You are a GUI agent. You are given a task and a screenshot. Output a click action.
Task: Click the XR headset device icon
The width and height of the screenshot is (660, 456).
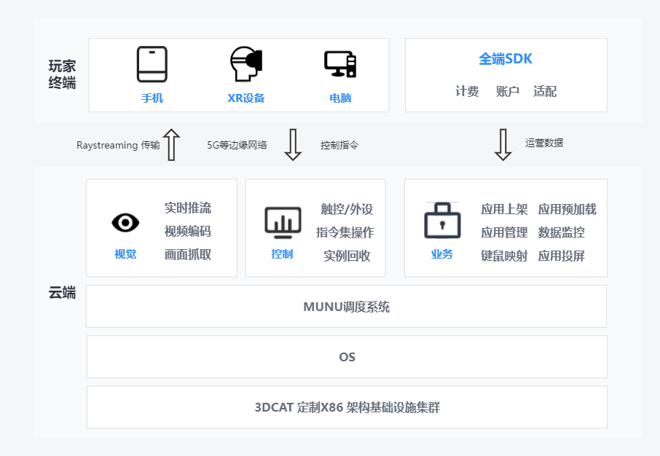(x=246, y=64)
